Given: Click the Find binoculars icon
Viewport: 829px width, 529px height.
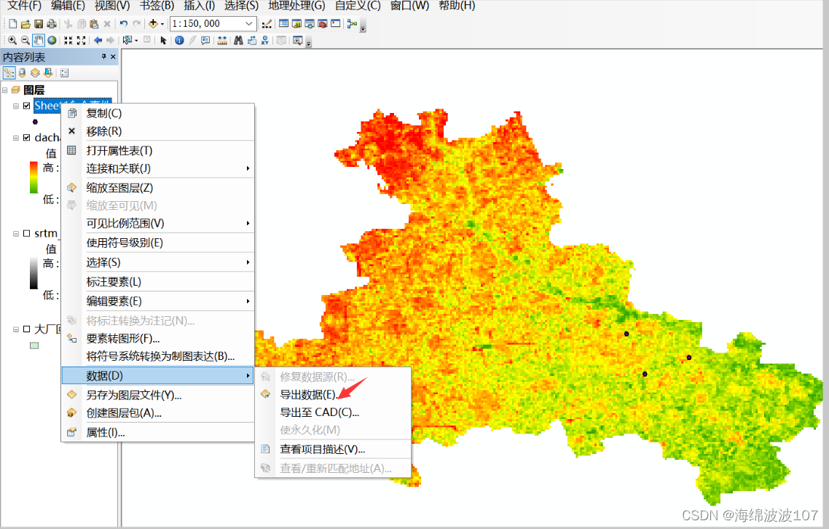Looking at the screenshot, I should click(238, 40).
